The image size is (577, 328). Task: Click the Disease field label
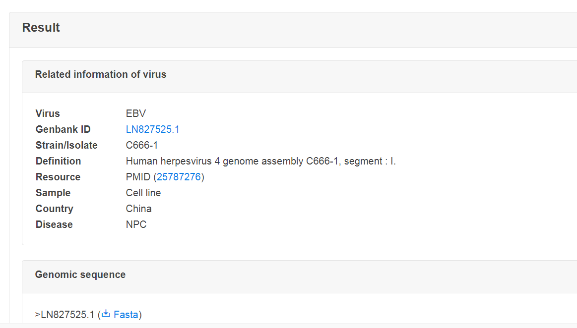click(54, 224)
